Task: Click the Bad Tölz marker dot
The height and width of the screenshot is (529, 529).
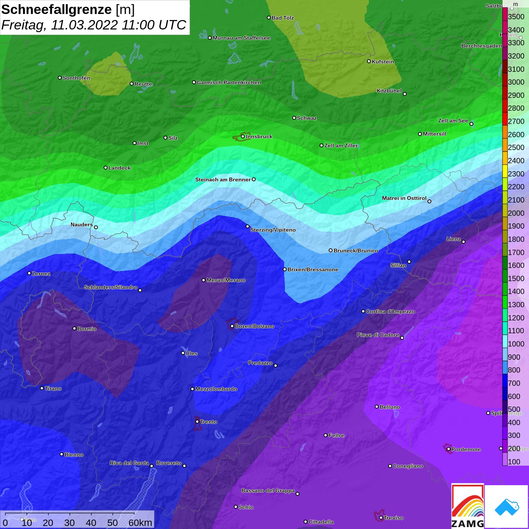Action: click(x=269, y=18)
